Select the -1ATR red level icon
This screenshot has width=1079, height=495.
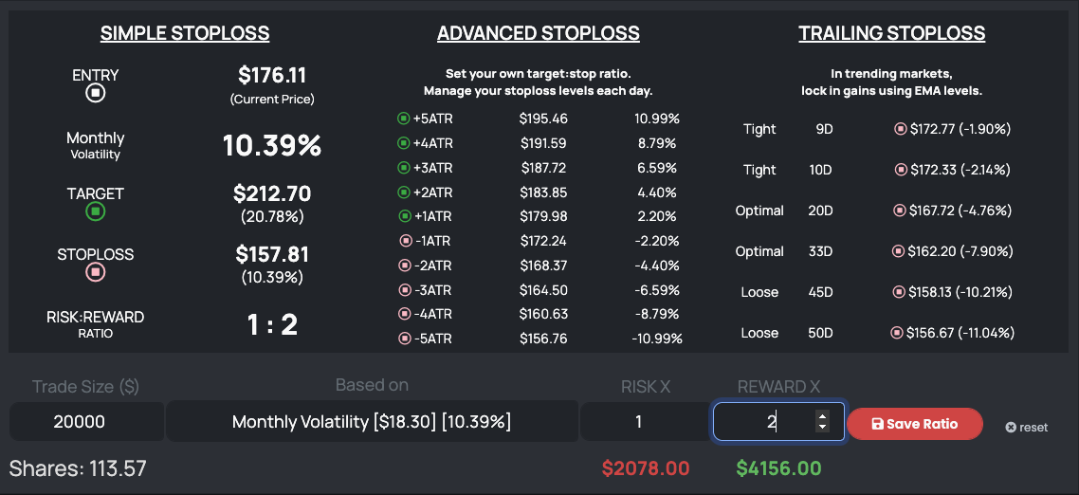(405, 241)
